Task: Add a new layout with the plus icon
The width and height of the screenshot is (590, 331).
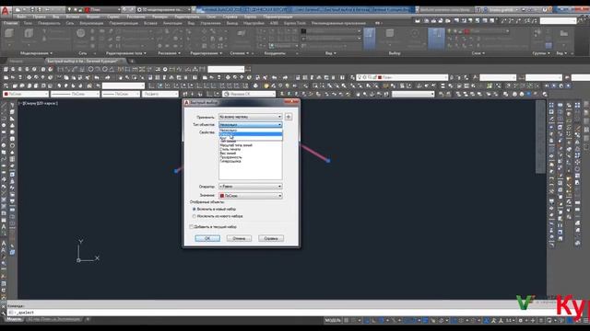Action: pyautogui.click(x=88, y=319)
